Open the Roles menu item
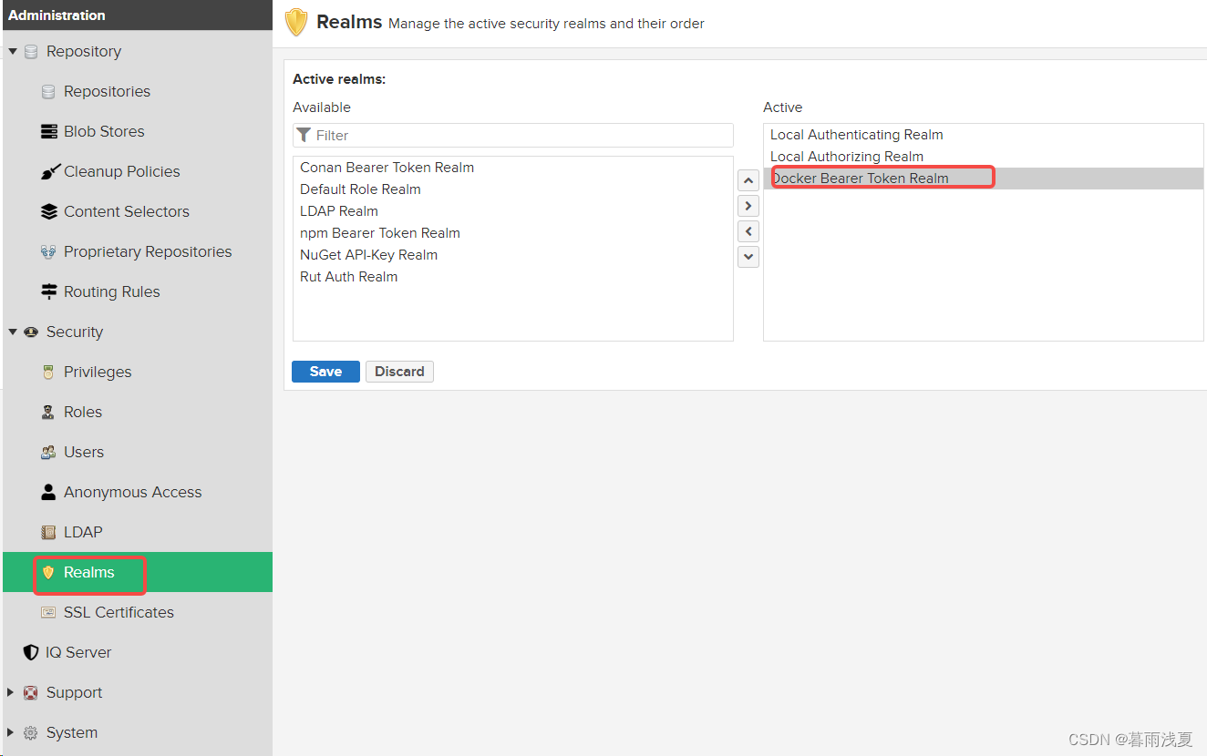The height and width of the screenshot is (756, 1207). point(83,413)
